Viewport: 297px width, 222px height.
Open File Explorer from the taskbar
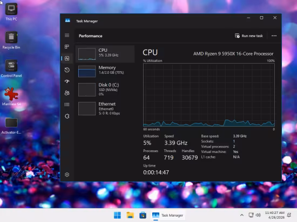(130, 215)
